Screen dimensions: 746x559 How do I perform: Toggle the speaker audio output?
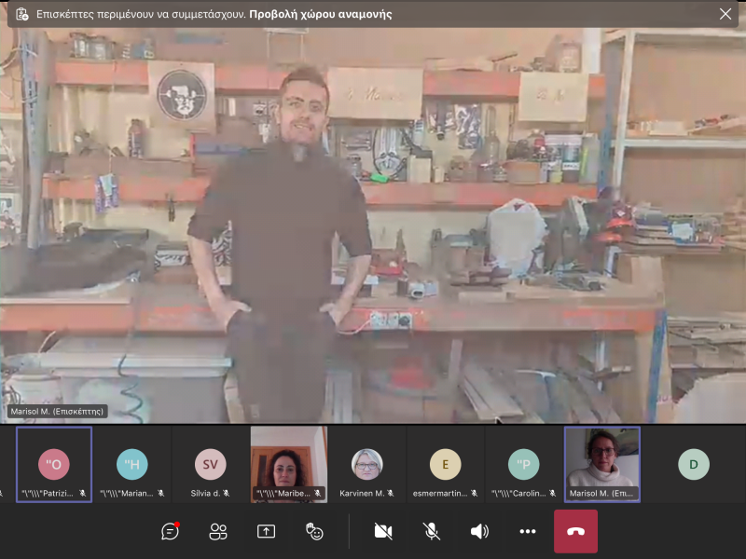(479, 531)
